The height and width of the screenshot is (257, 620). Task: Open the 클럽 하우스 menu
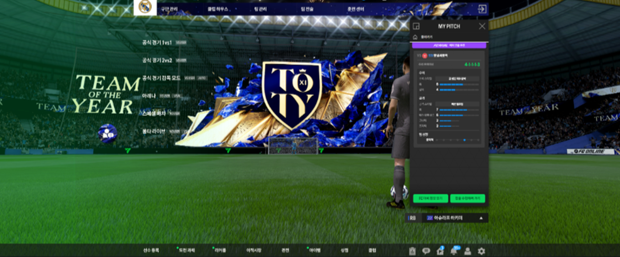[218, 8]
